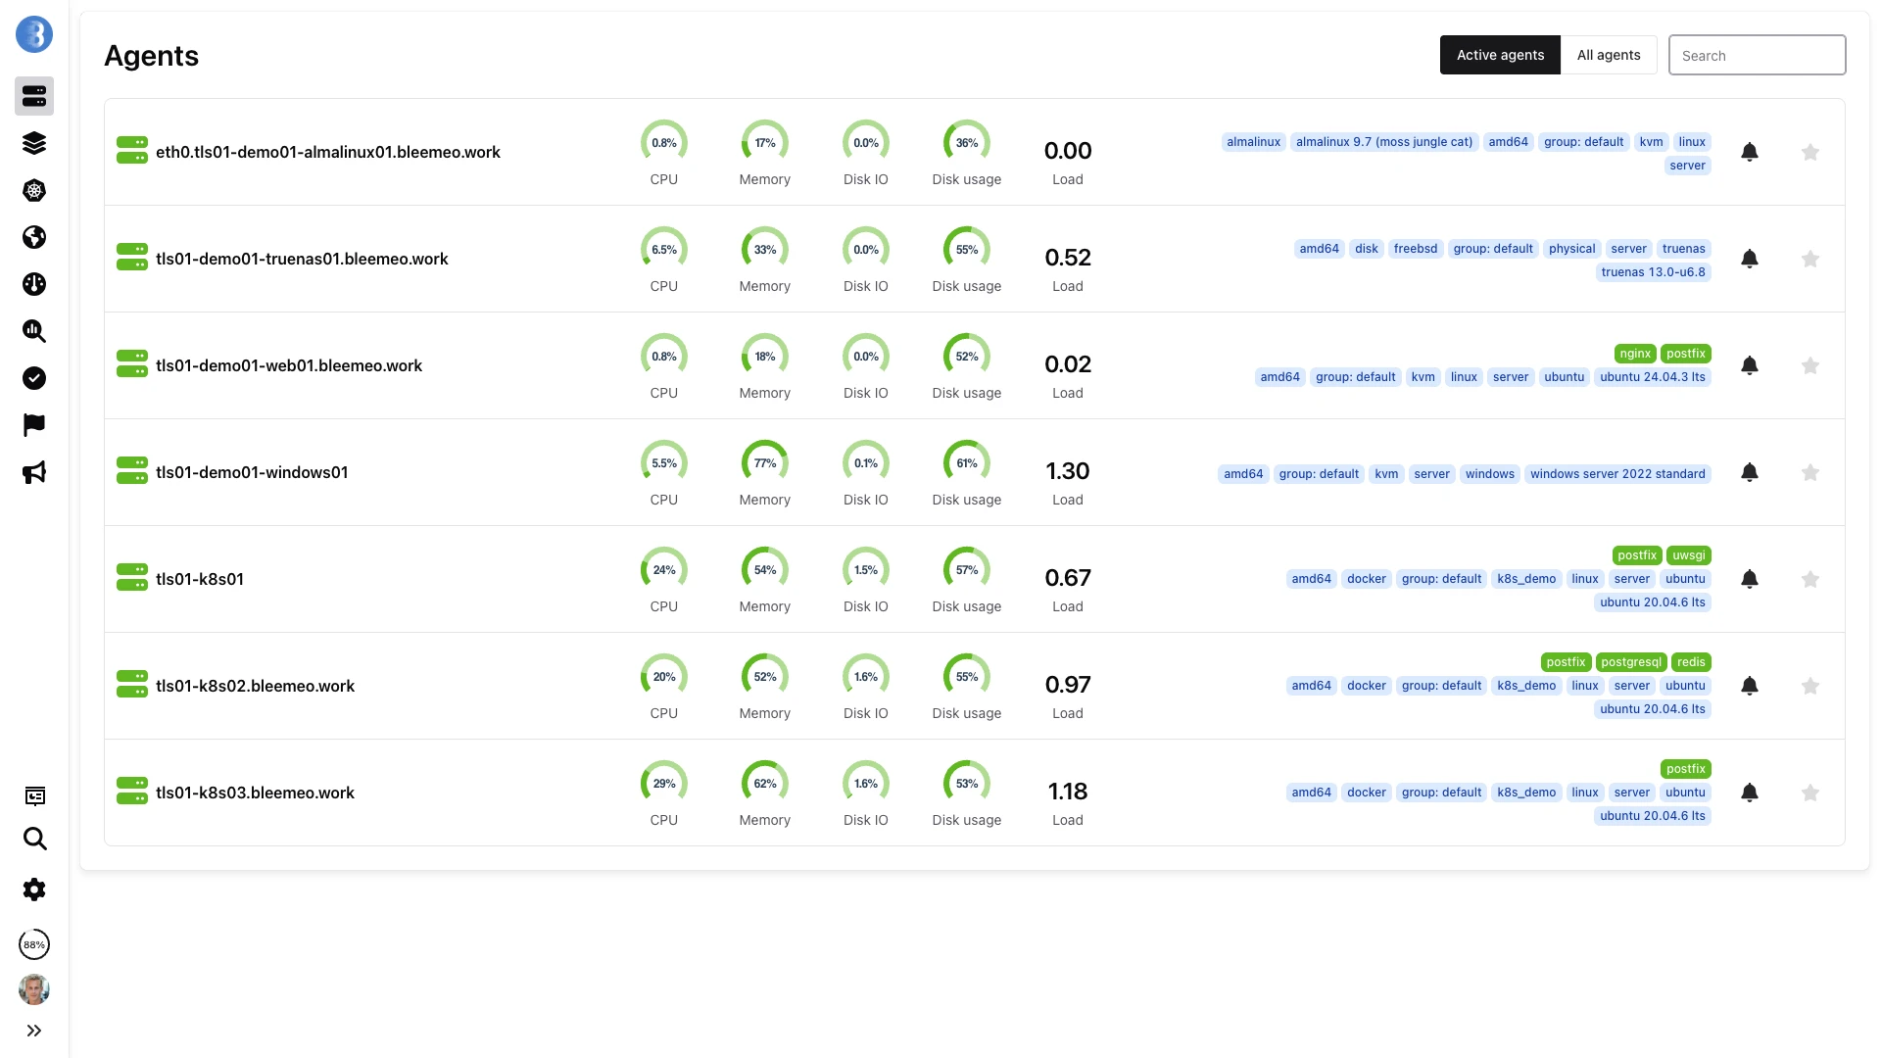Open the presentation reporting icon in sidebar
The image size is (1881, 1058).
coord(34,795)
